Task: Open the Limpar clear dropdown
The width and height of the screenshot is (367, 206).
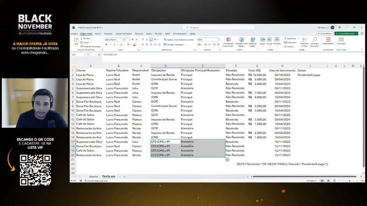Action: (x=289, y=46)
